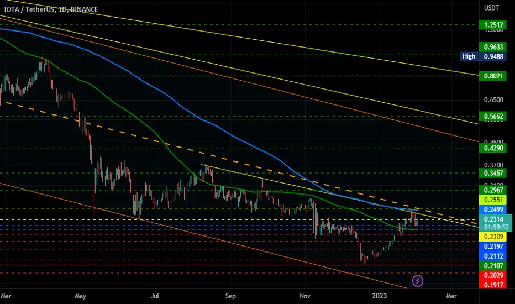Click the 2023 time axis label
515x304 pixels.
[380, 296]
